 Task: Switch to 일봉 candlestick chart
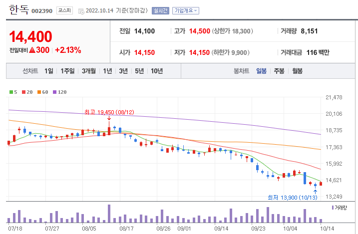click(262, 71)
